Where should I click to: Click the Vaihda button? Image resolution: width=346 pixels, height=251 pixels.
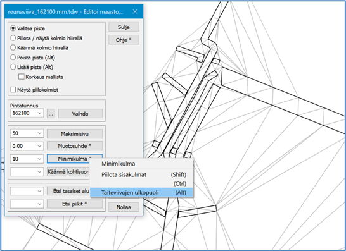point(80,114)
